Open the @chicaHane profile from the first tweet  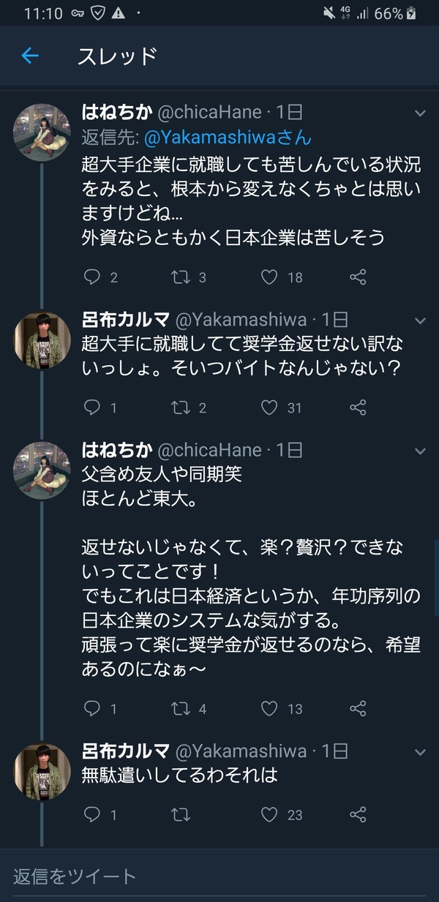pos(210,112)
